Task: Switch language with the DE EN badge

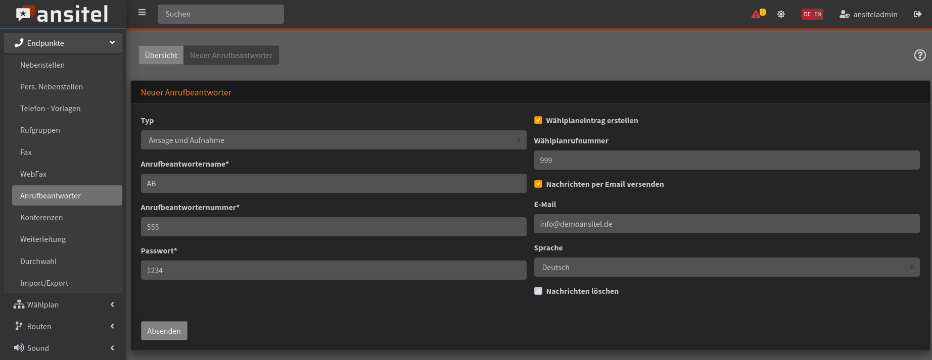Action: pyautogui.click(x=812, y=14)
